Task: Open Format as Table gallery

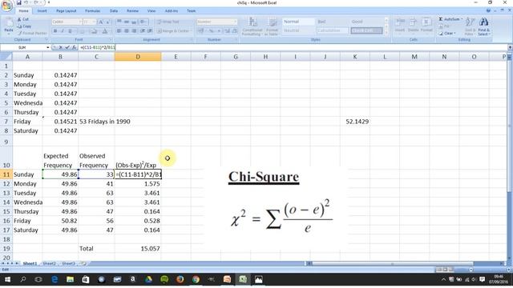Action: tap(273, 26)
